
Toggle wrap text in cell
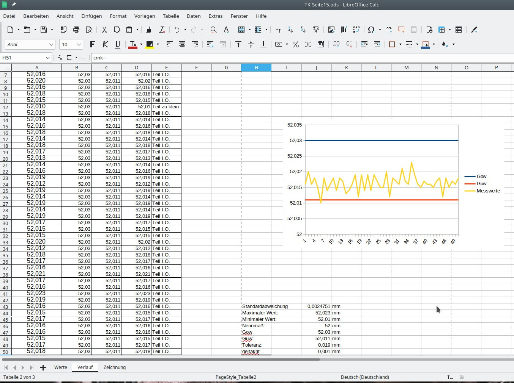pos(210,44)
